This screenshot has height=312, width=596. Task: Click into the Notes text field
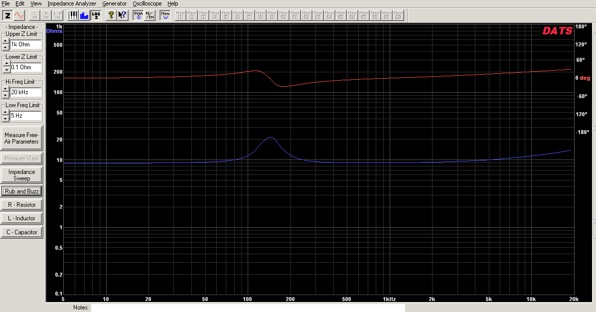[248, 308]
